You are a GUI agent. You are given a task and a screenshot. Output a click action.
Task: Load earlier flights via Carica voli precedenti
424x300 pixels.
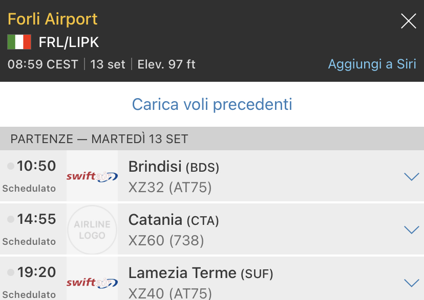click(212, 104)
